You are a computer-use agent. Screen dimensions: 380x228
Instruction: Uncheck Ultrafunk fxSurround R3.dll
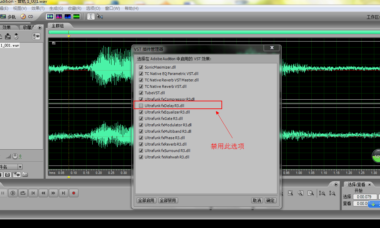(141, 151)
